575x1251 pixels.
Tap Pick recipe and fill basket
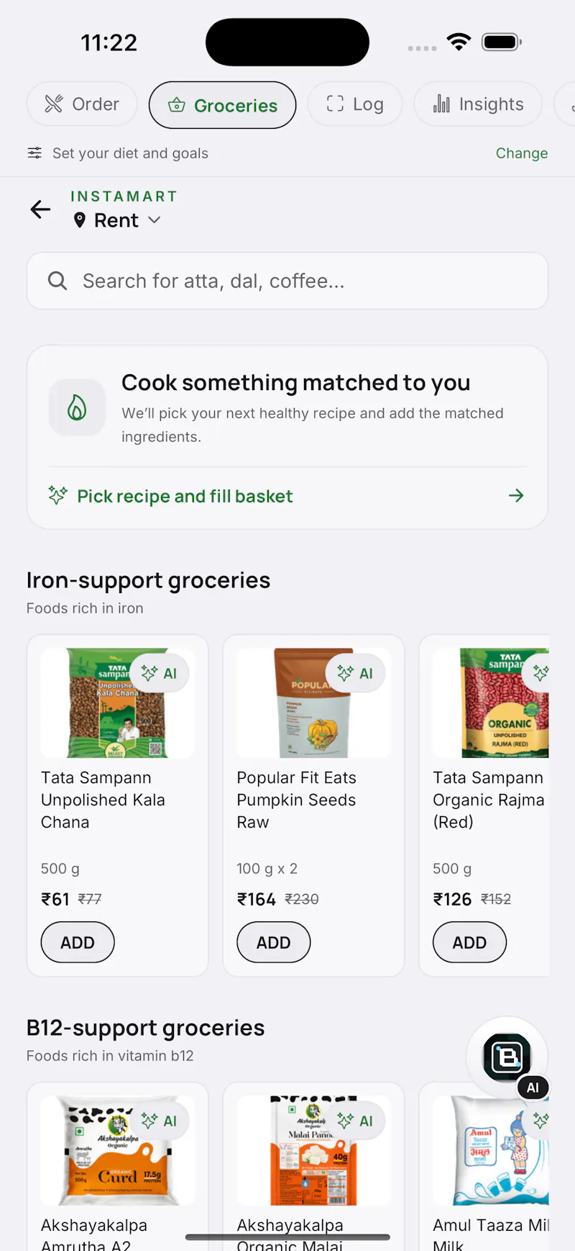(185, 496)
